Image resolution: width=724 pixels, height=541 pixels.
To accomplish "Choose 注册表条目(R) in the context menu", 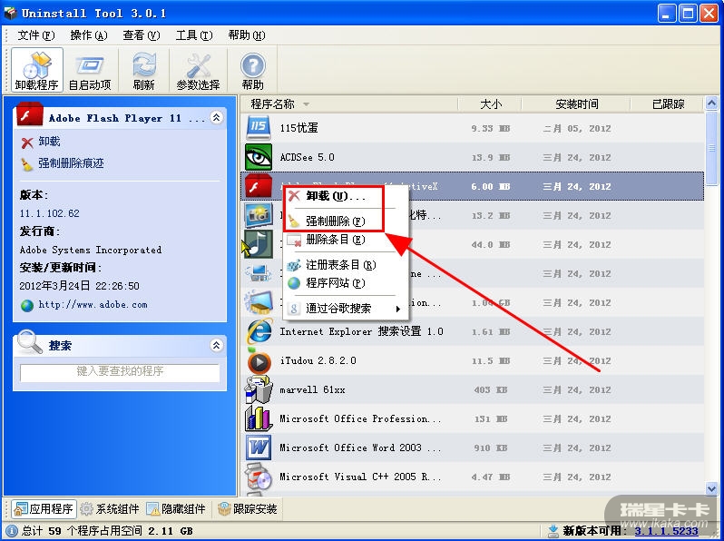I will click(346, 265).
